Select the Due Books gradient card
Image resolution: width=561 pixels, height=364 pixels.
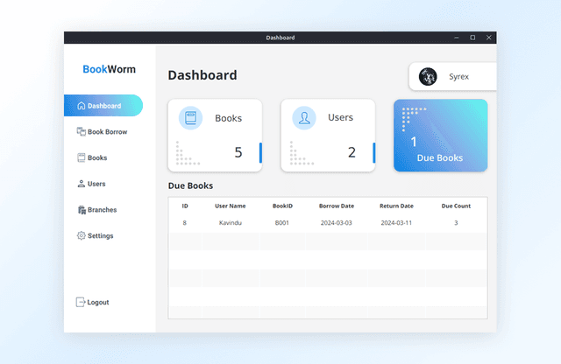[x=440, y=136]
